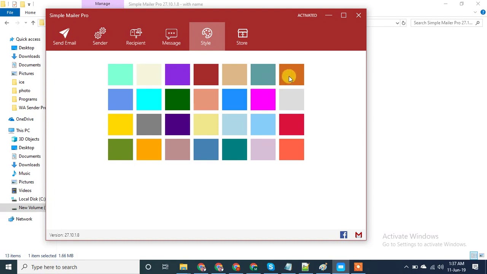This screenshot has height=274, width=487.
Task: Open the ice folder in Quick access
Action: coord(22,82)
